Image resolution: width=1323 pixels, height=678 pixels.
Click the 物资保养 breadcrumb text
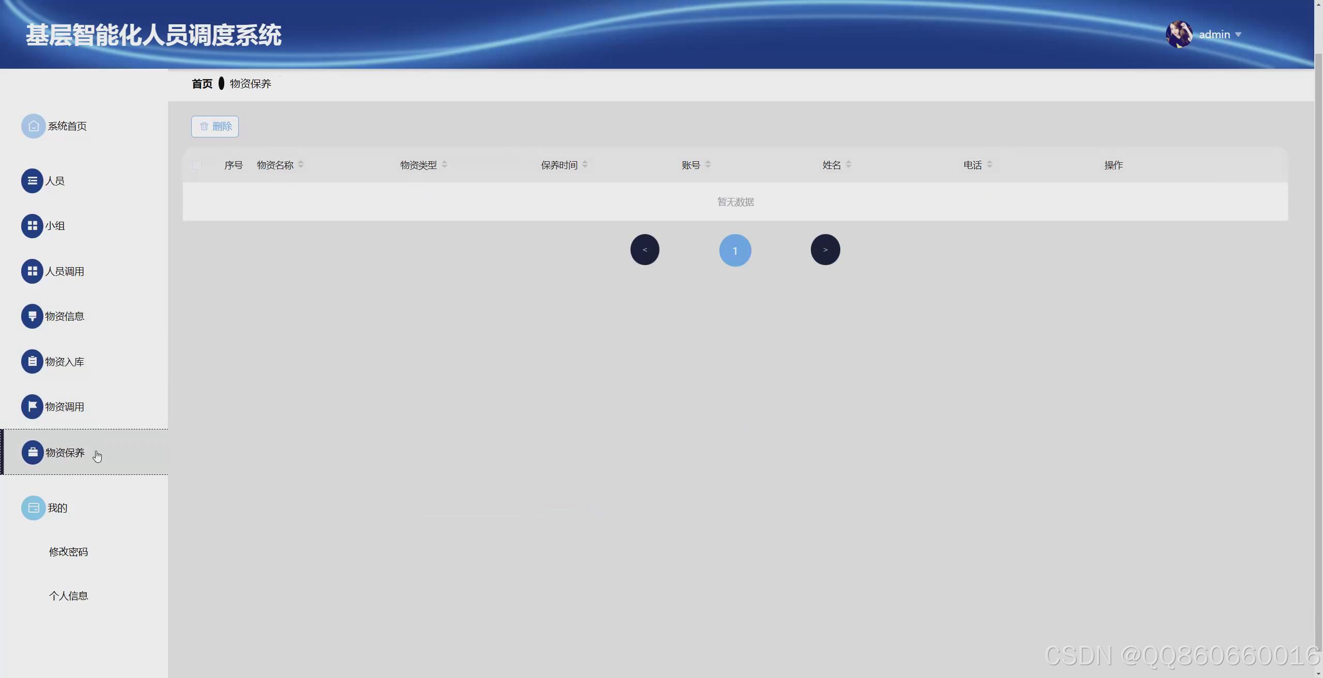point(251,84)
